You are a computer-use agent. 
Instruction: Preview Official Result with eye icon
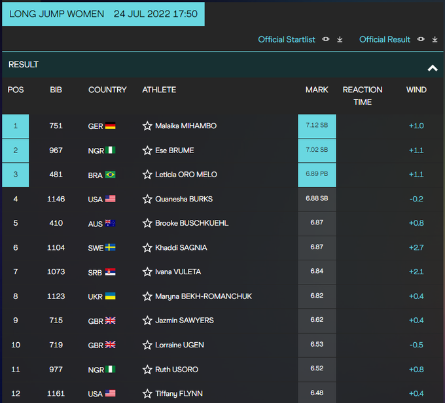[x=421, y=40]
